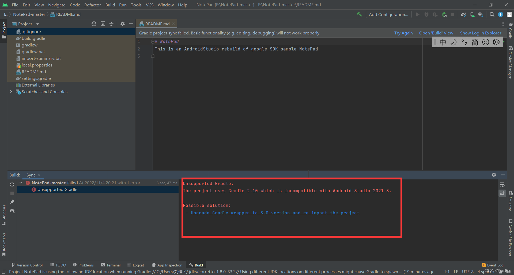Sync project with Gradle files icon
This screenshot has width=514, height=275.
pyautogui.click(x=463, y=14)
